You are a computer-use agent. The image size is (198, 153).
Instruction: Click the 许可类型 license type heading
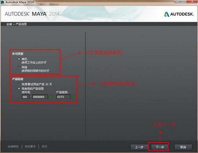[18, 54]
